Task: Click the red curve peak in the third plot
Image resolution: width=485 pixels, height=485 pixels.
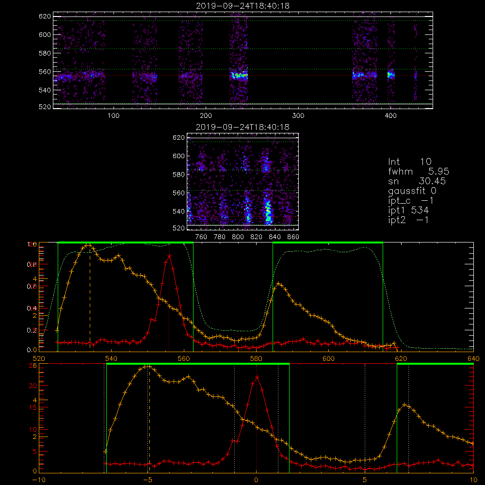Action: click(x=169, y=256)
